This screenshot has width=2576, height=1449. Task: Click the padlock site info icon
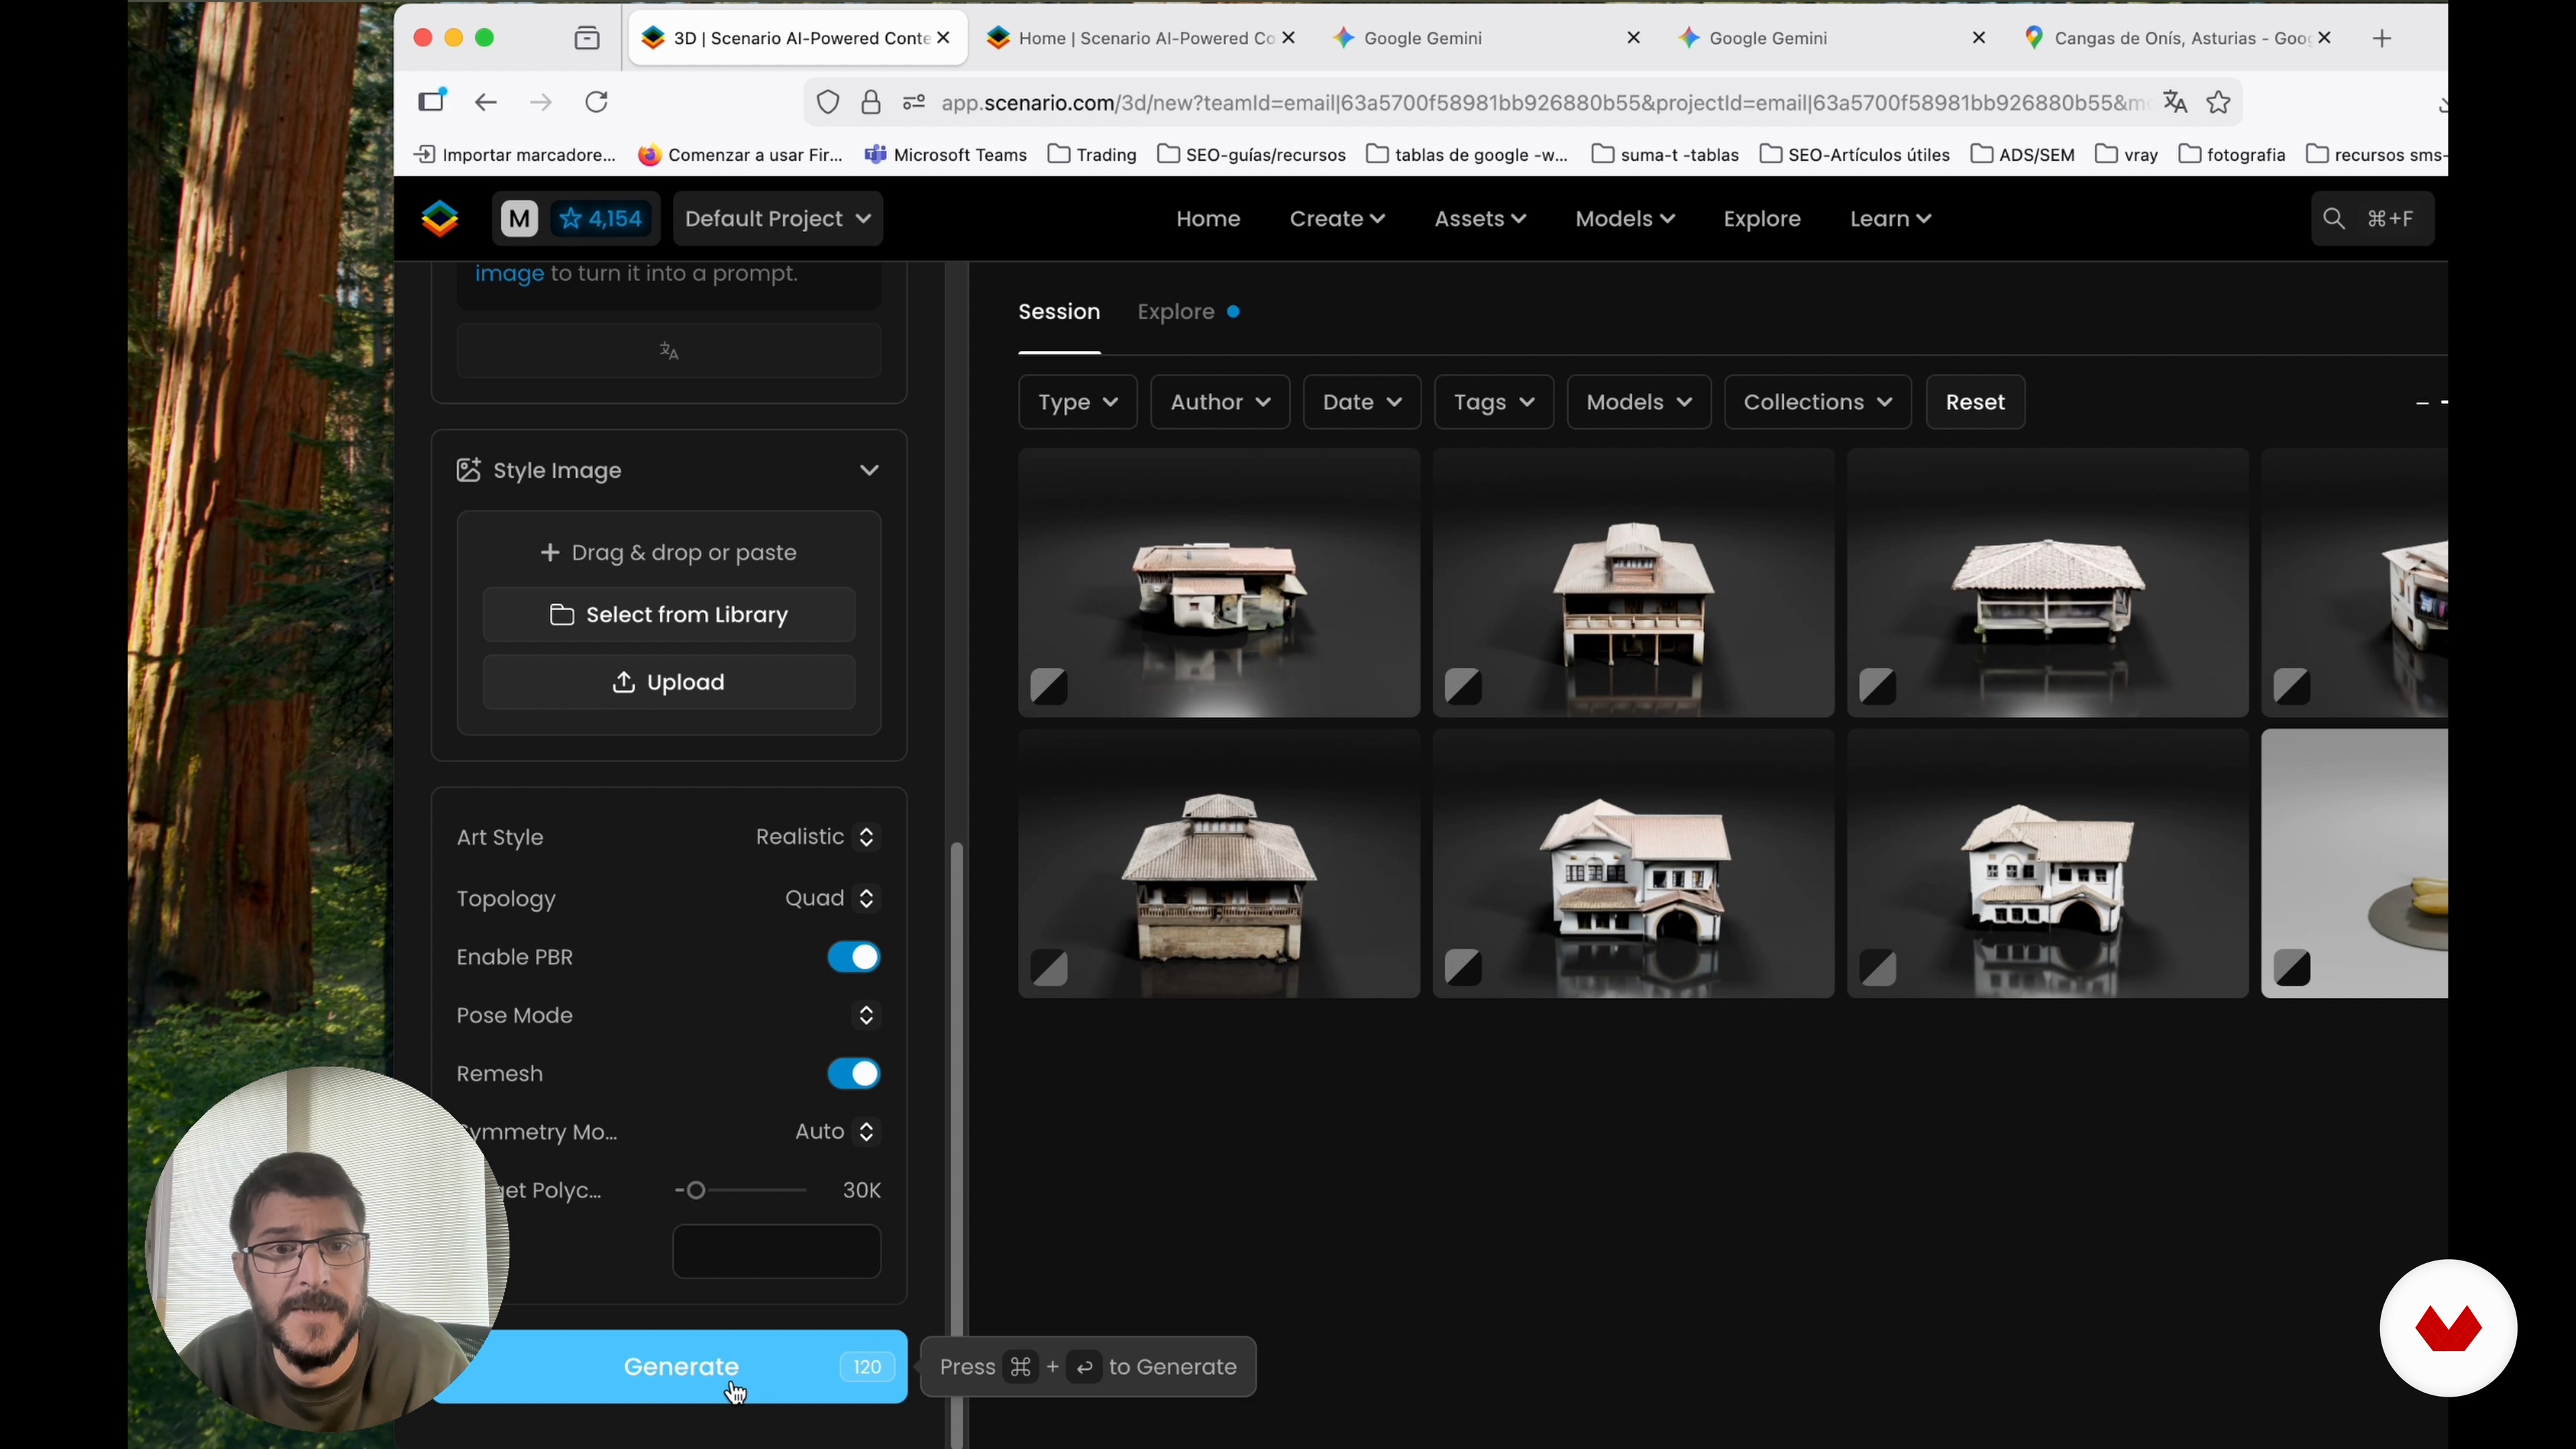coord(871,102)
